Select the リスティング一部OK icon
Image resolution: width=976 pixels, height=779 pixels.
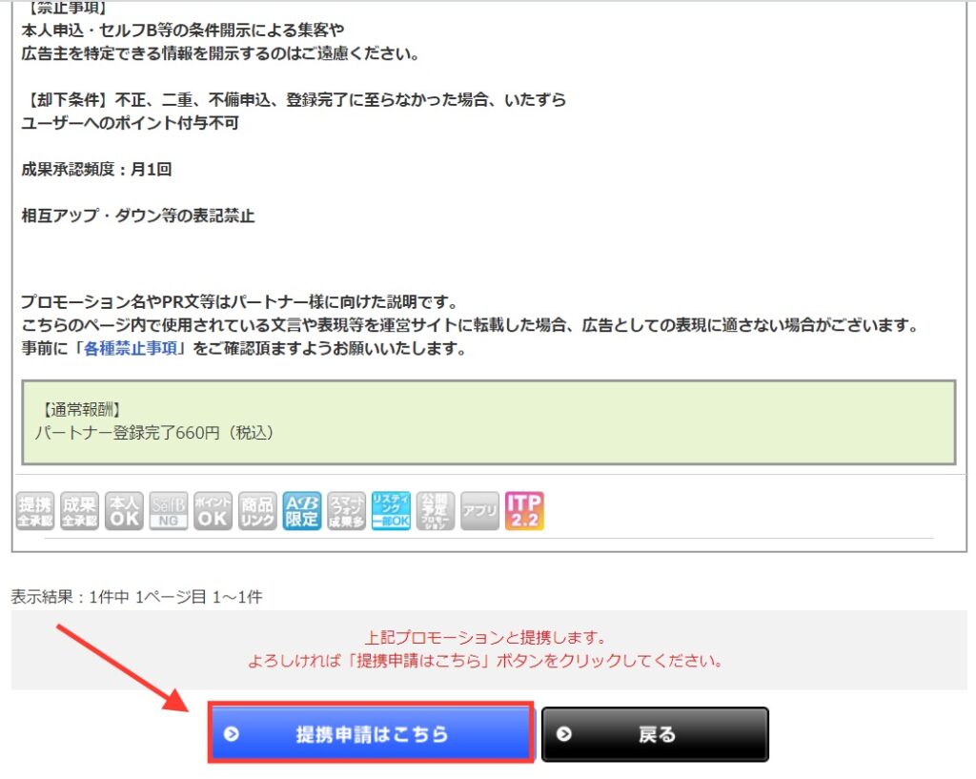391,511
